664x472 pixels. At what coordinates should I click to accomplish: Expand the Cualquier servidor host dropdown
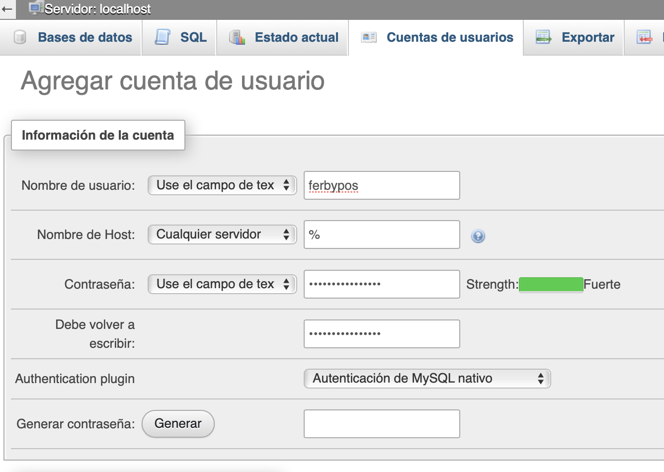point(222,235)
